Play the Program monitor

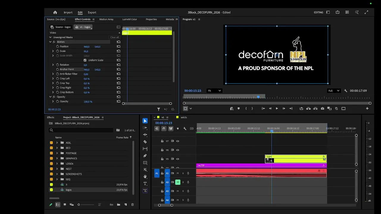point(277,108)
